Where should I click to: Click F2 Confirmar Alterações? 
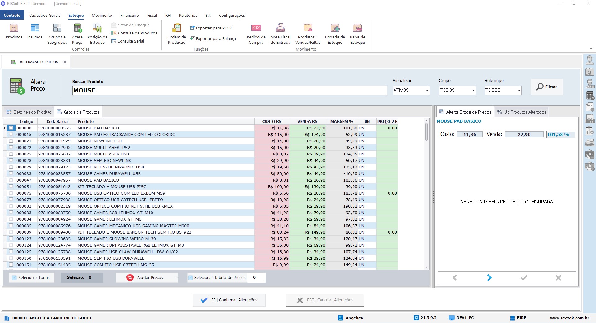(229, 300)
